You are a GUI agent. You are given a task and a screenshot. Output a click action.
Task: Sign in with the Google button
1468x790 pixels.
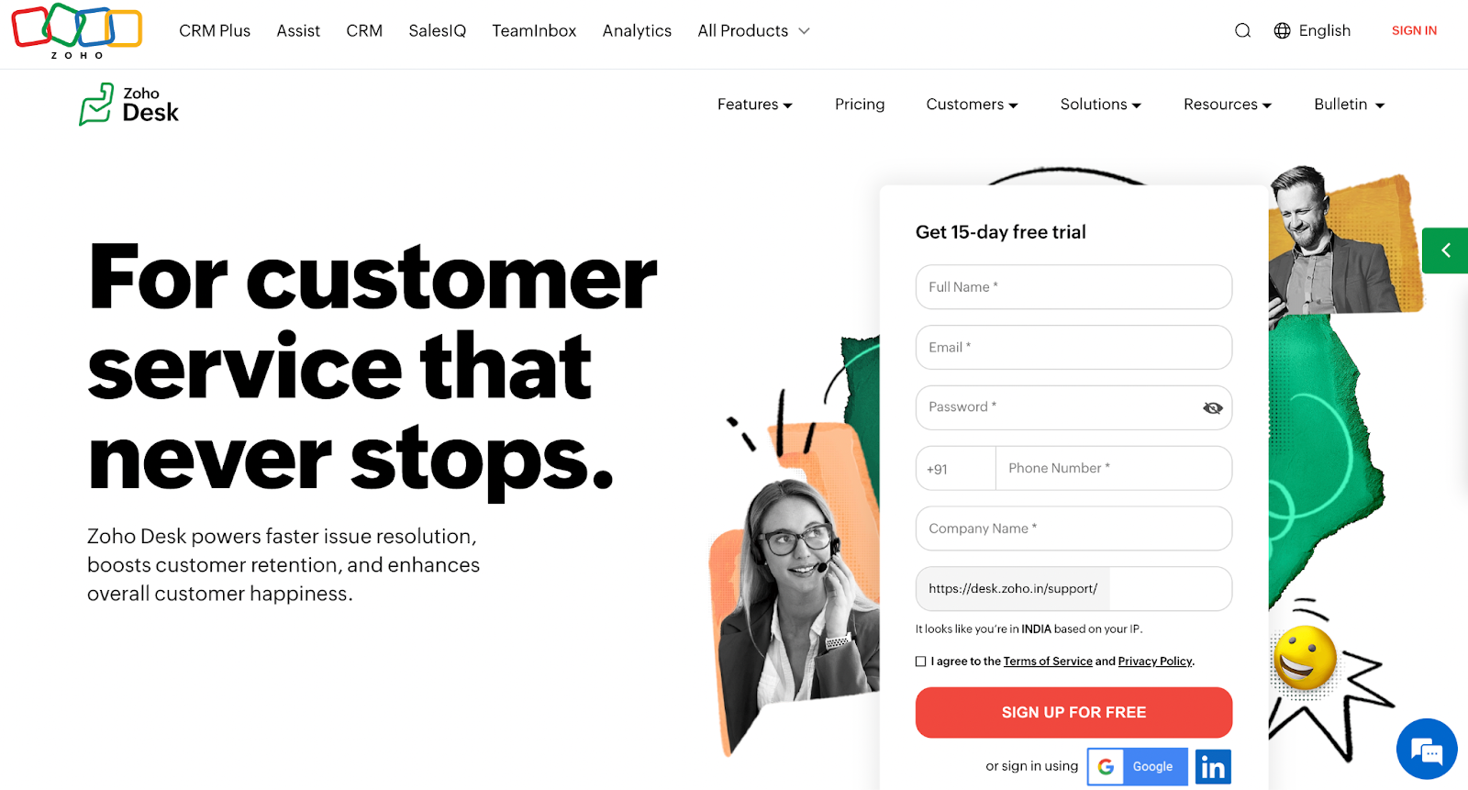pyautogui.click(x=1137, y=767)
